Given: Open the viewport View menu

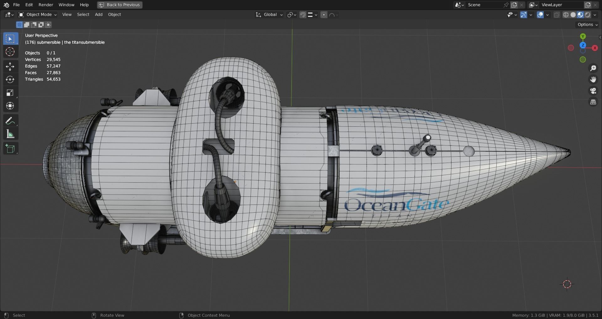Looking at the screenshot, I should (67, 15).
